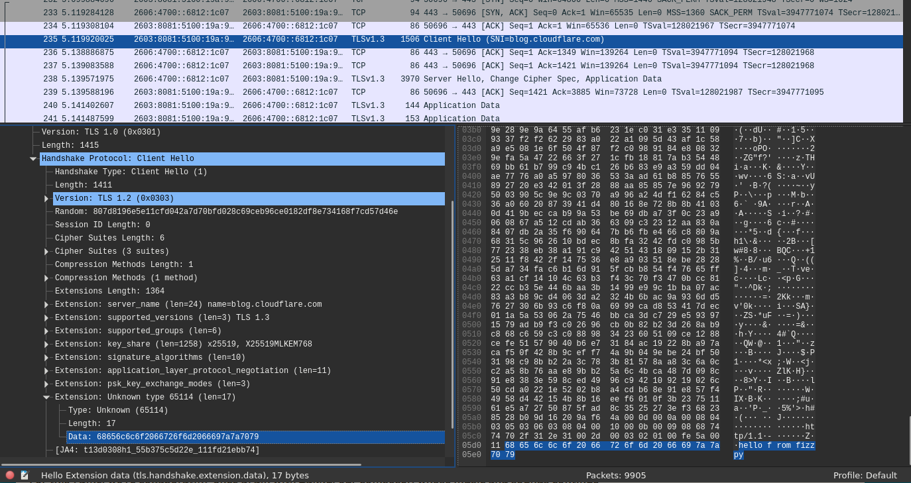Click hex bytes '70 79' on row 05e0
This screenshot has height=483, width=911.
(x=503, y=455)
